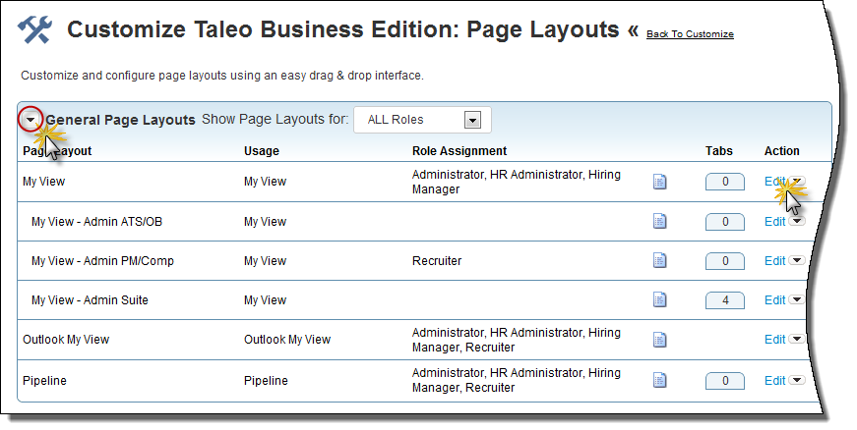This screenshot has height=430, width=857.
Task: Click the Tabs count box in Pipeline row
Action: [725, 381]
